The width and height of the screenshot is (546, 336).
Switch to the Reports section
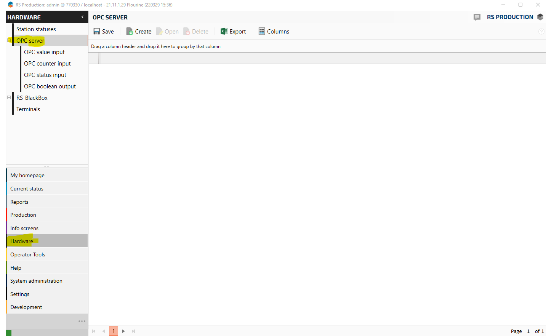[19, 202]
